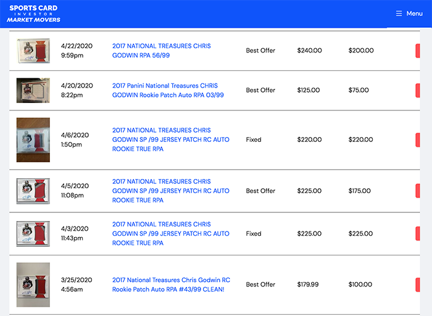Click the $179.99 list price
This screenshot has height=316, width=432.
pyautogui.click(x=308, y=285)
